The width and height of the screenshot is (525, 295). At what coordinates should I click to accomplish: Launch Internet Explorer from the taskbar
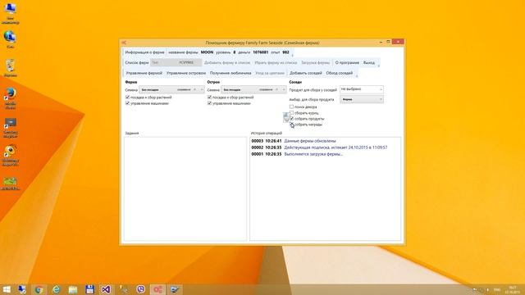57,289
